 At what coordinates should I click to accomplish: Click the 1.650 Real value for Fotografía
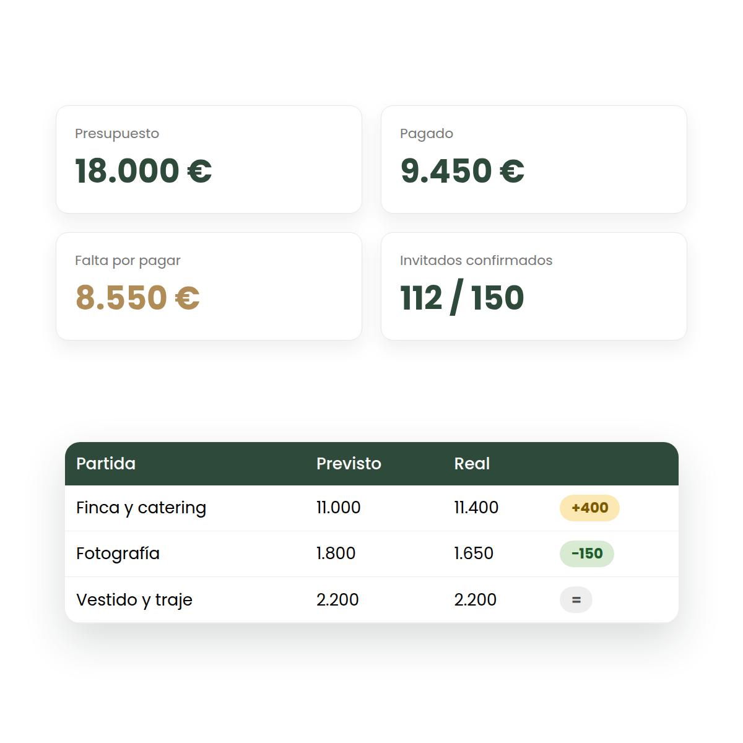474,554
